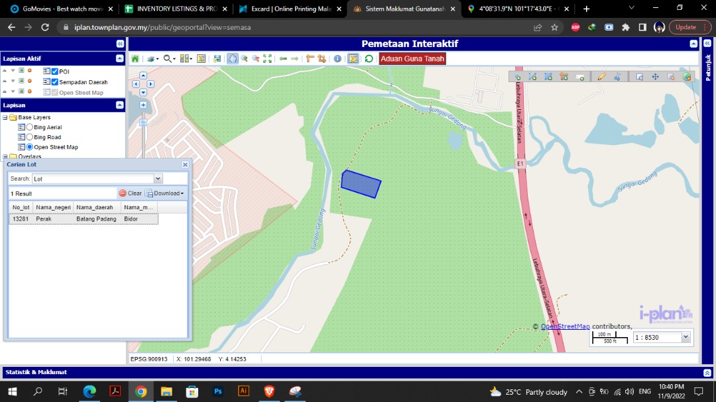Image resolution: width=716 pixels, height=402 pixels.
Task: Select the pan hand tool
Action: pos(233,59)
